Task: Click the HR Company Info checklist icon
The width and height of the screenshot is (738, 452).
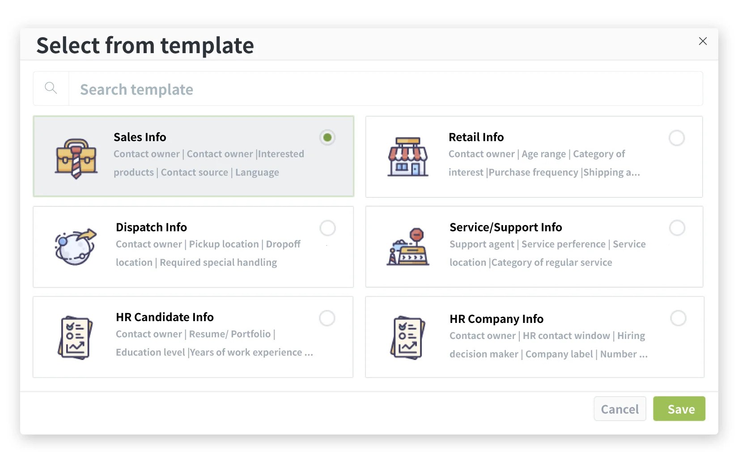Action: click(x=407, y=337)
